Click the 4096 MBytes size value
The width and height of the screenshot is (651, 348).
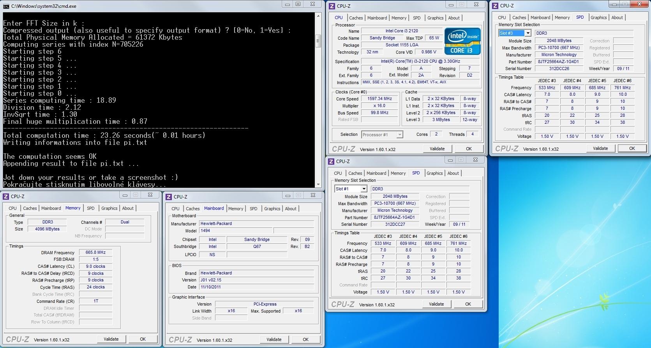(x=47, y=229)
